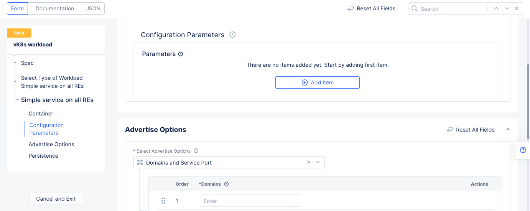Navigate to Persistence in sidebar
The width and height of the screenshot is (530, 211).
[43, 156]
